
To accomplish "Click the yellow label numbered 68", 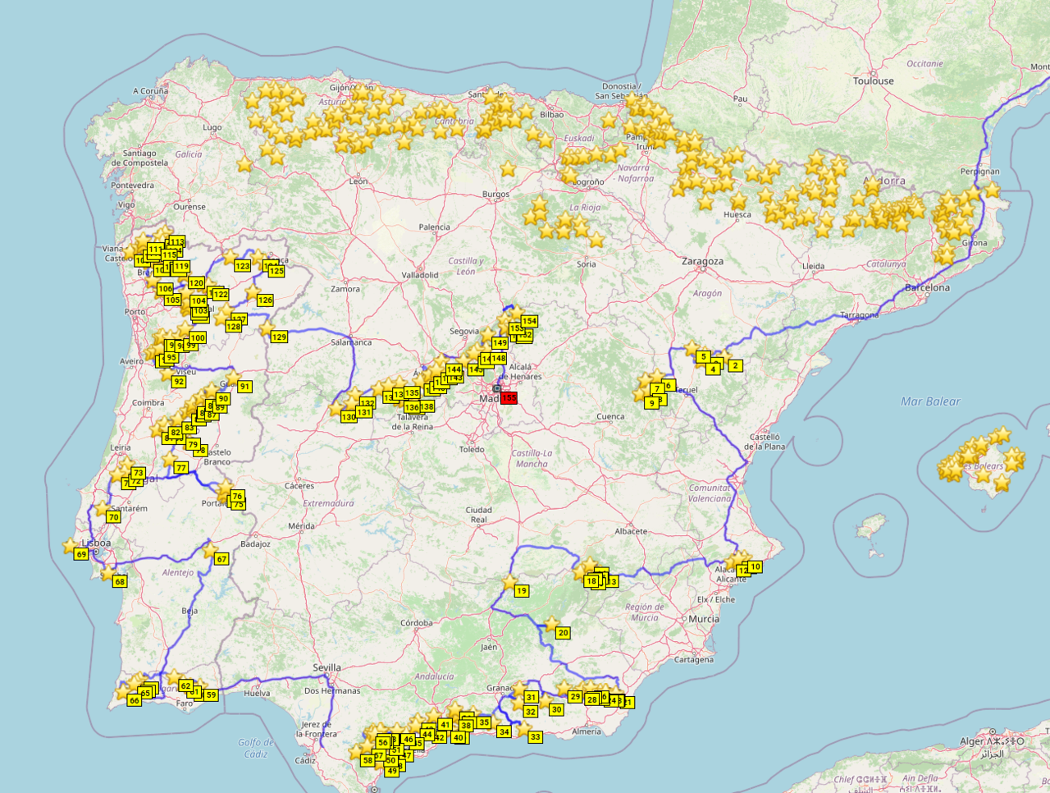I will [x=120, y=581].
